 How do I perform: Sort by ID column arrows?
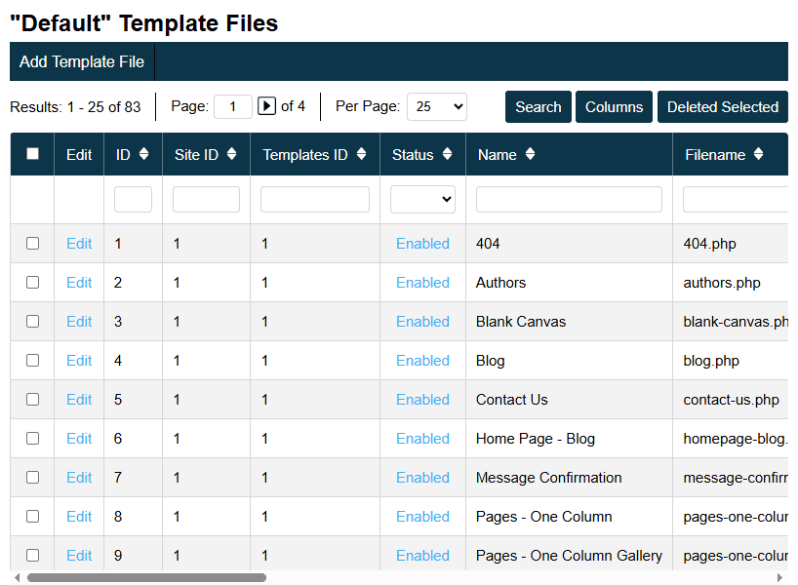pos(143,154)
